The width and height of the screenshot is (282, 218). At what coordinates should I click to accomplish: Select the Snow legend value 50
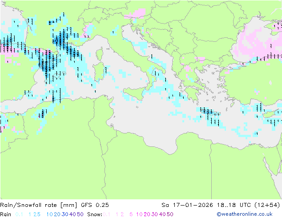(x=170, y=214)
